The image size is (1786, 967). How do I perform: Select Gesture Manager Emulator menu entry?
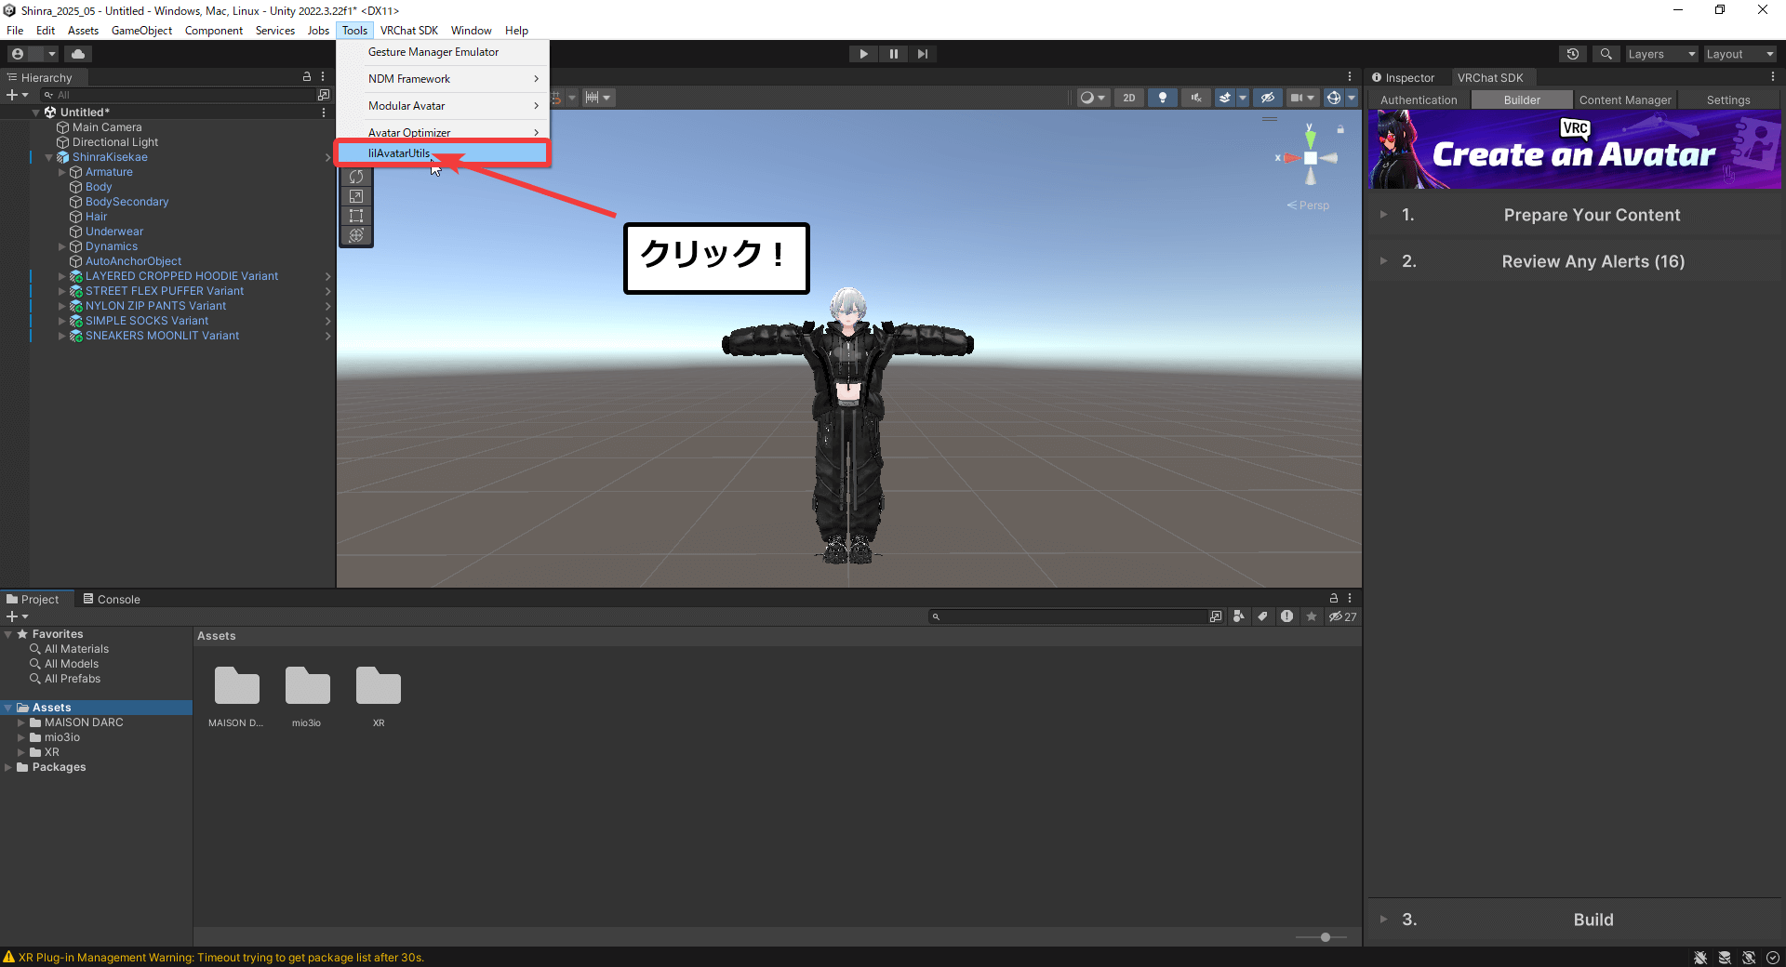click(x=443, y=52)
